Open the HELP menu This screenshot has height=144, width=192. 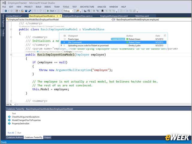pyautogui.click(x=123, y=7)
